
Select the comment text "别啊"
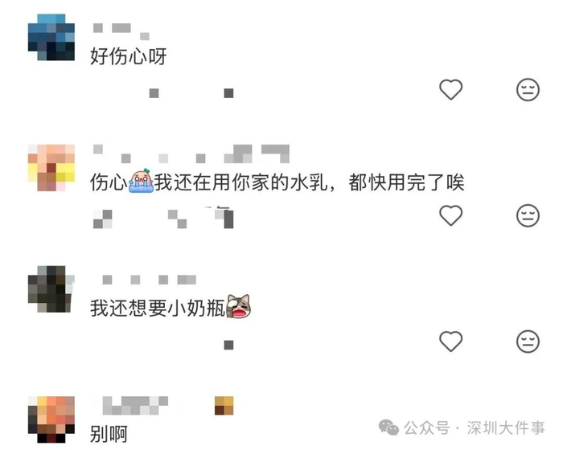click(x=109, y=434)
